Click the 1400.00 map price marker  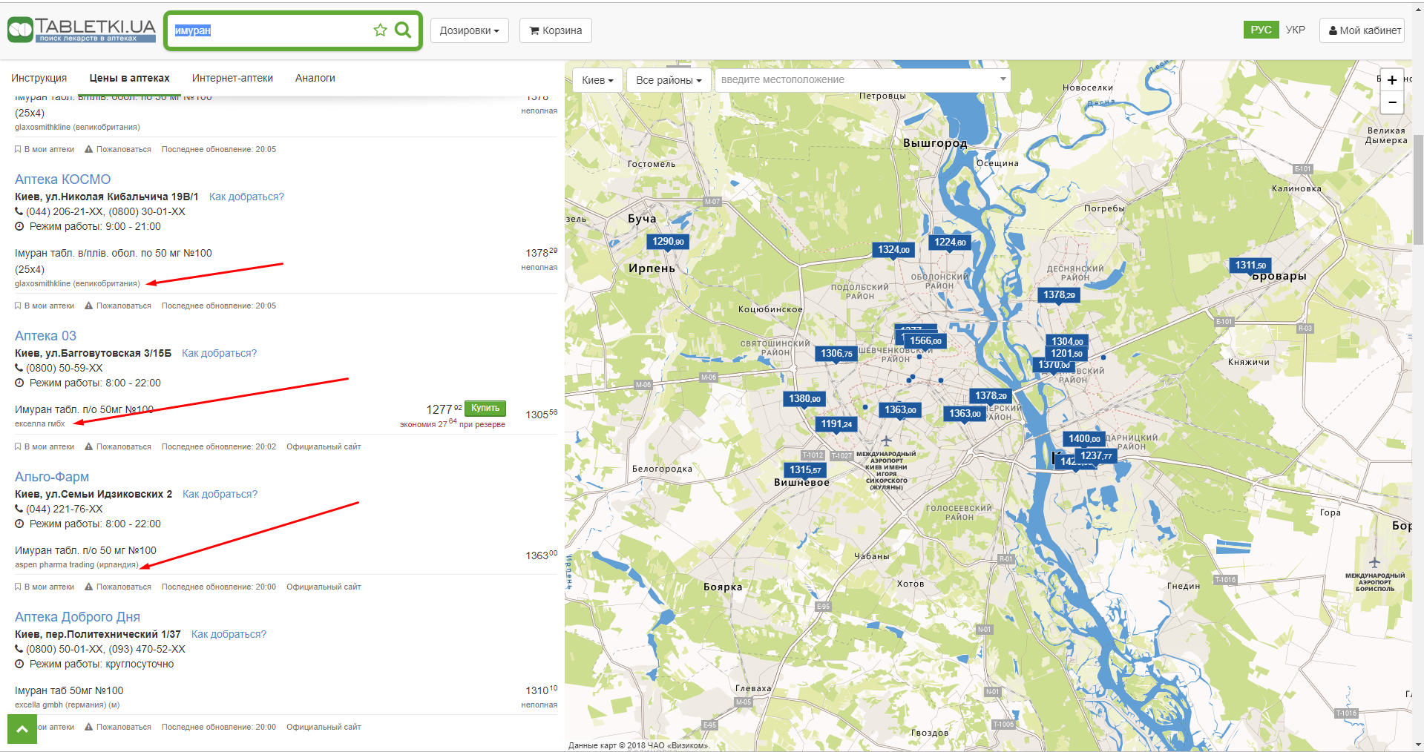click(x=1084, y=439)
